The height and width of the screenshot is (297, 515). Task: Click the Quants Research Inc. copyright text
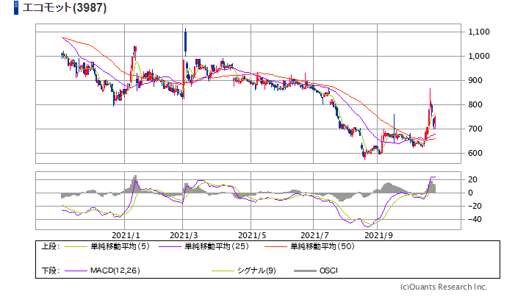pyautogui.click(x=443, y=286)
